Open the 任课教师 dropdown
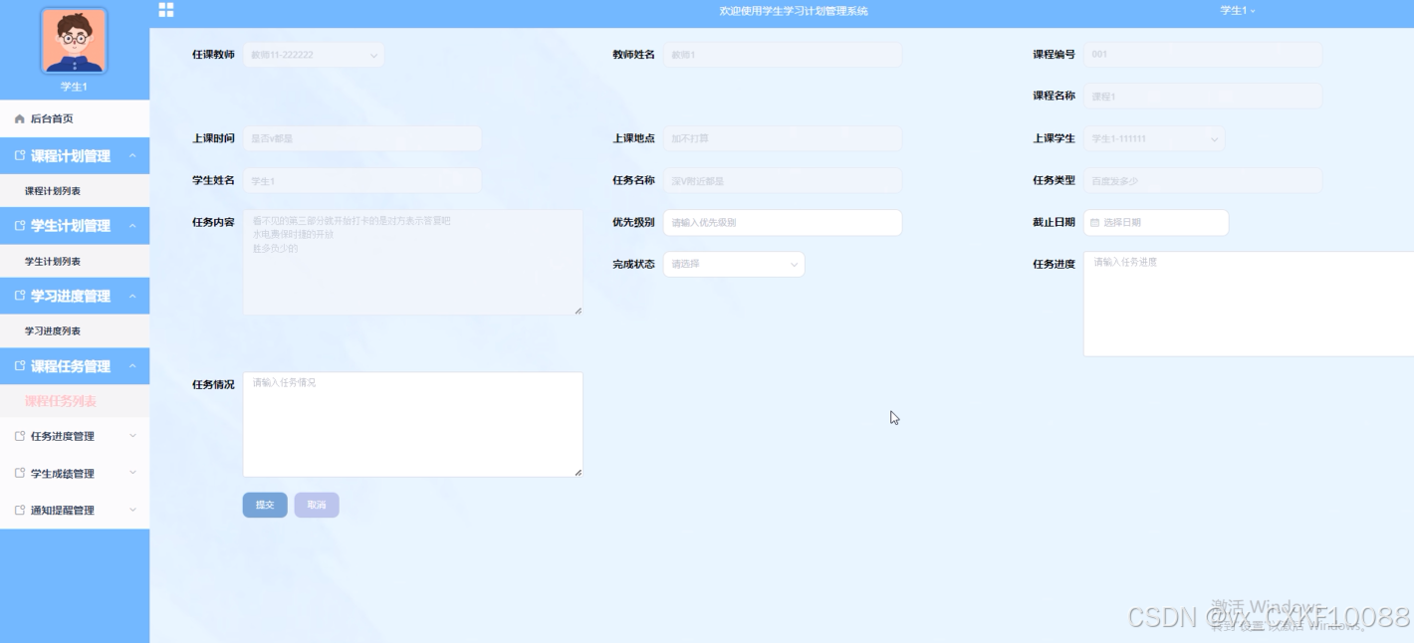 click(x=314, y=55)
